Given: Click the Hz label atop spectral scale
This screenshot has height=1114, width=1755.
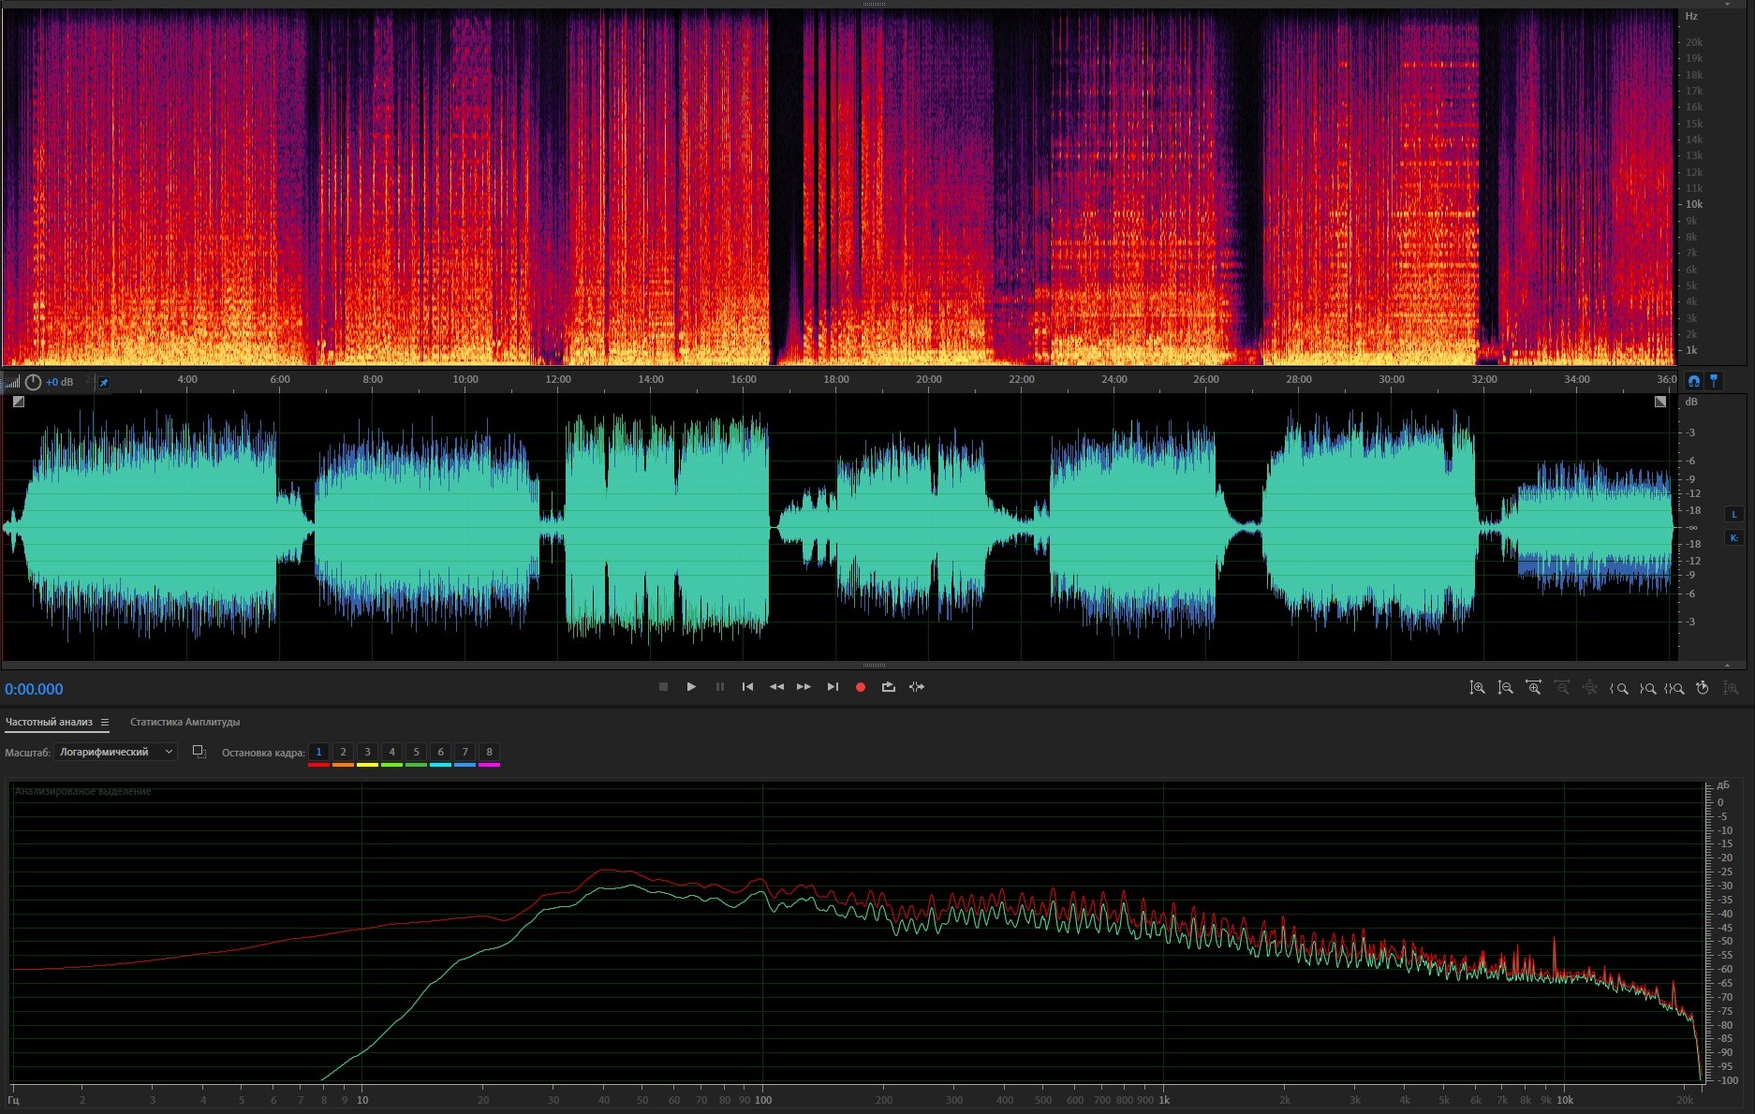Looking at the screenshot, I should click(x=1691, y=16).
